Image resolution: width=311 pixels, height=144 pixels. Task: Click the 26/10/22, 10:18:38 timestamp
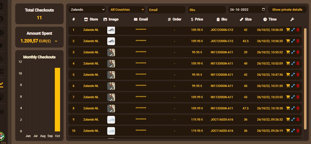(270, 108)
